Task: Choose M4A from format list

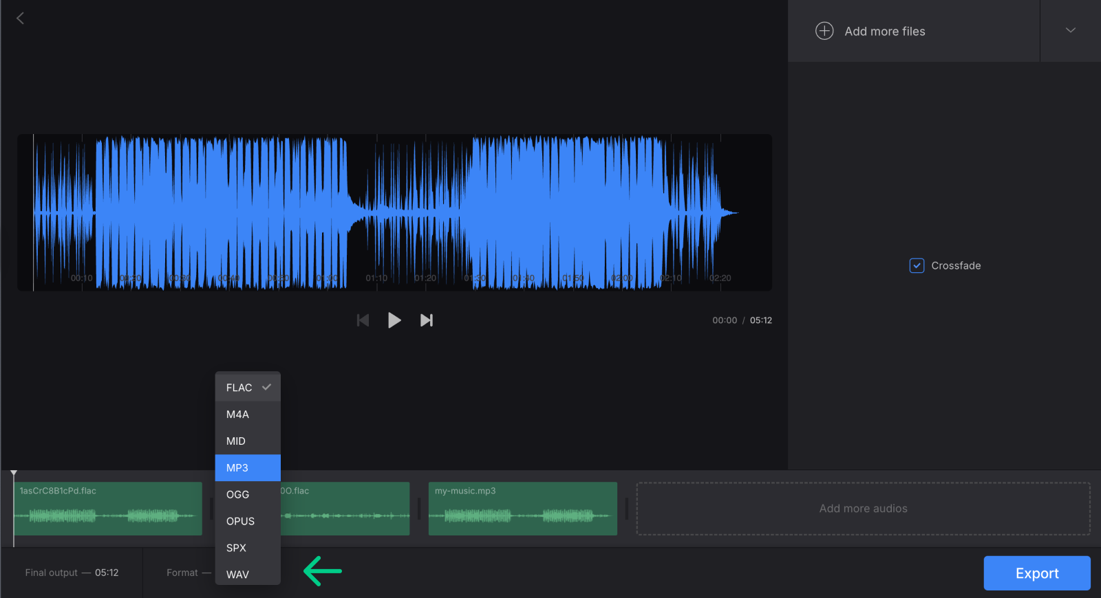Action: click(248, 414)
